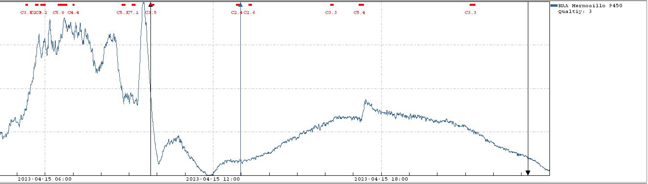648x184 pixels.
Task: Click the 2023-04-15 18:00 axis label
Action: [381, 179]
